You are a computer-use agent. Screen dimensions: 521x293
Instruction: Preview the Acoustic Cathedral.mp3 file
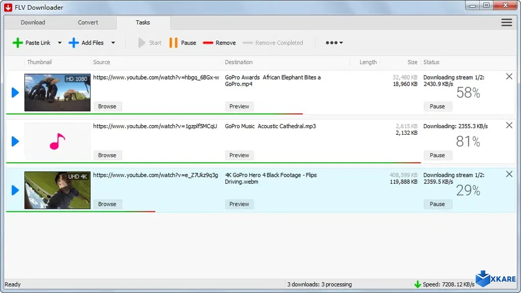[239, 155]
